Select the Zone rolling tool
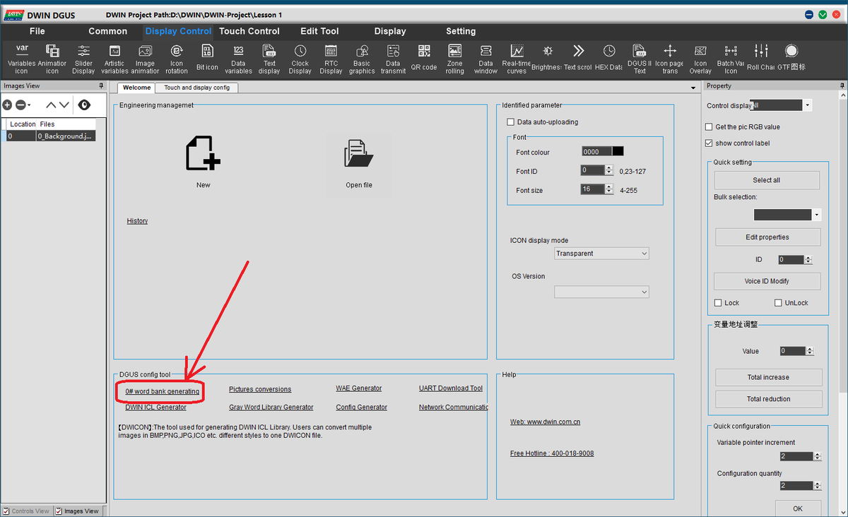 [x=455, y=58]
